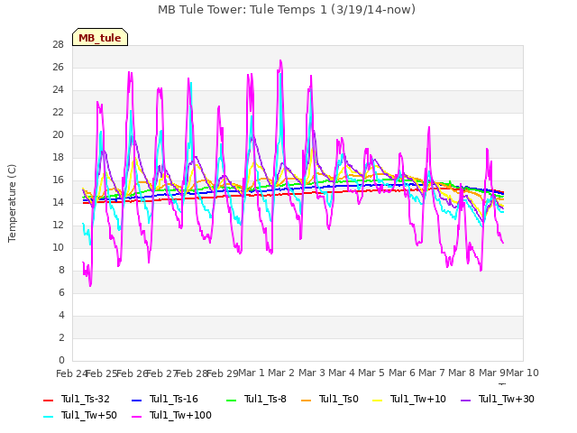
Task: Click the Mar 10 x-axis tick label
Action: click(x=523, y=373)
